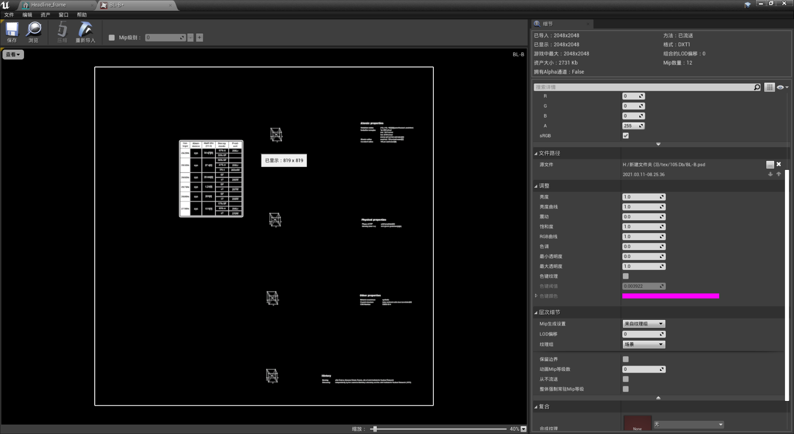The width and height of the screenshot is (794, 434).
Task: Click the R channel value field
Action: (x=633, y=96)
